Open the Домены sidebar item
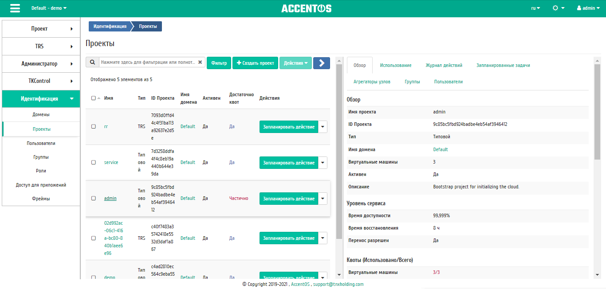 point(41,114)
